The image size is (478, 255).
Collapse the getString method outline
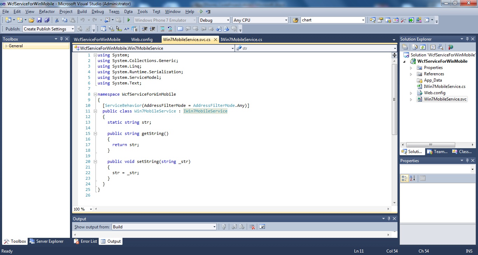[95, 133]
